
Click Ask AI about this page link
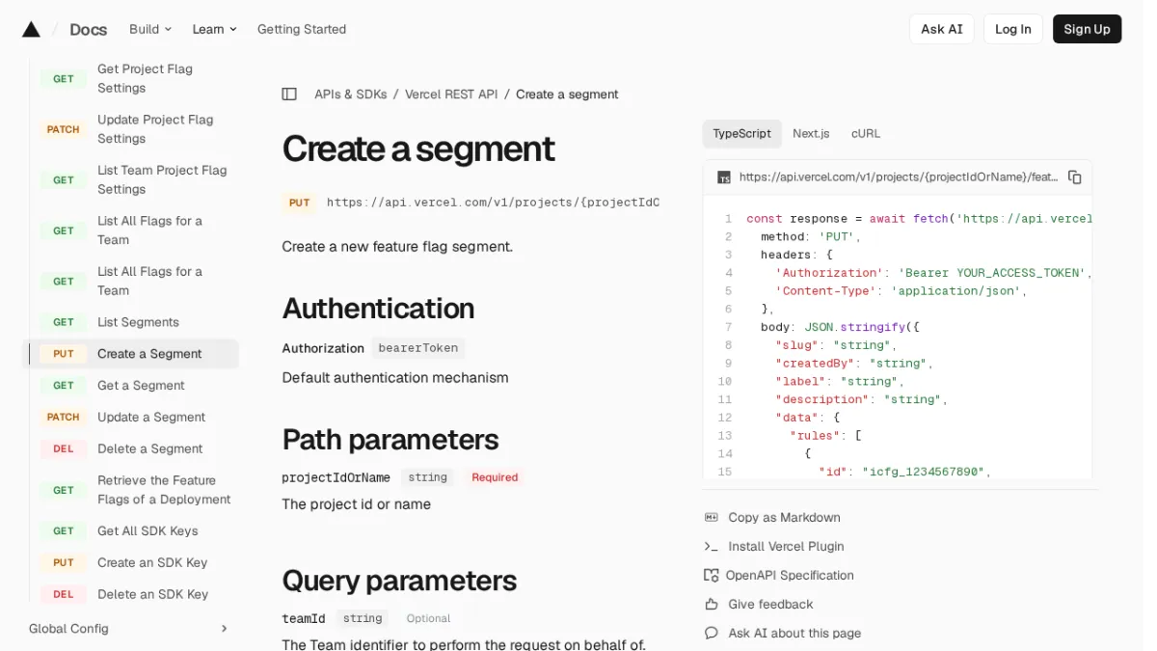pos(794,634)
